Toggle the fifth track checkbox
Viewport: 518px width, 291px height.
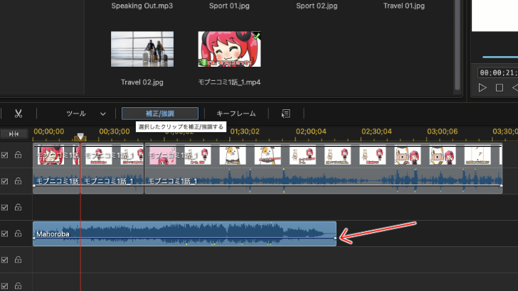[4, 260]
